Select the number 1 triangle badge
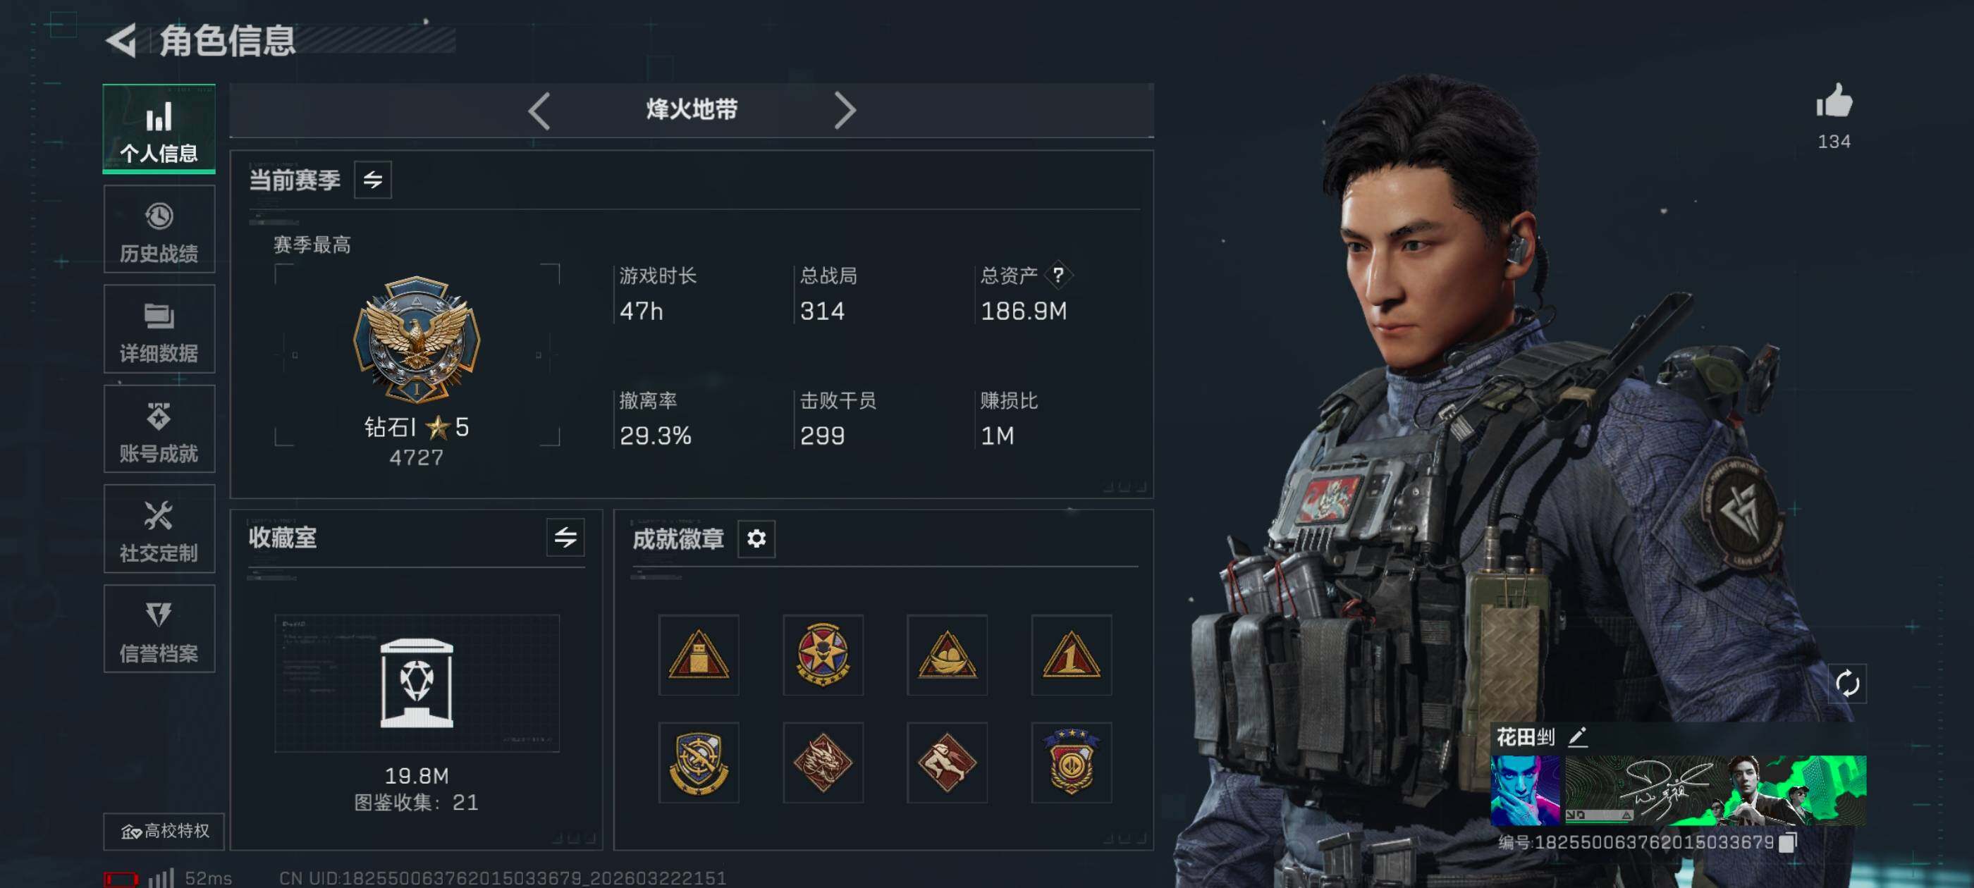Viewport: 1974px width, 888px height. 1070,655
